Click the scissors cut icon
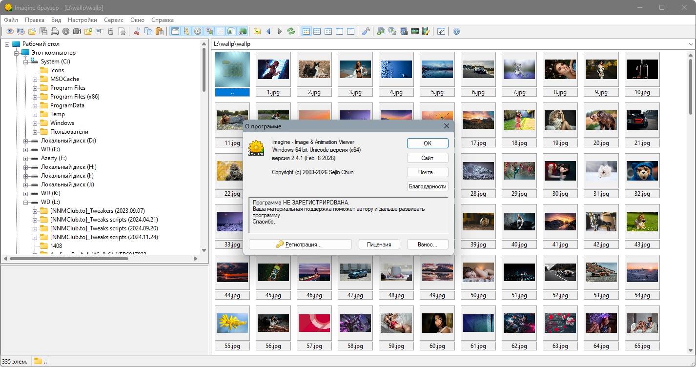 click(x=137, y=32)
